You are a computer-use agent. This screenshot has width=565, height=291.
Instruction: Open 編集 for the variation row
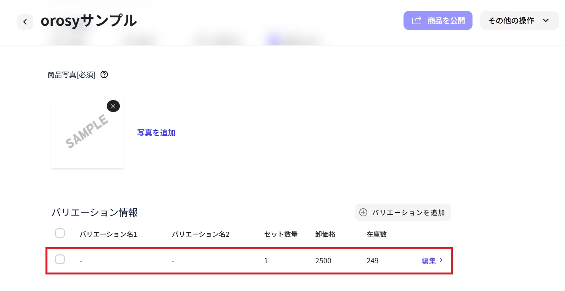(x=429, y=261)
